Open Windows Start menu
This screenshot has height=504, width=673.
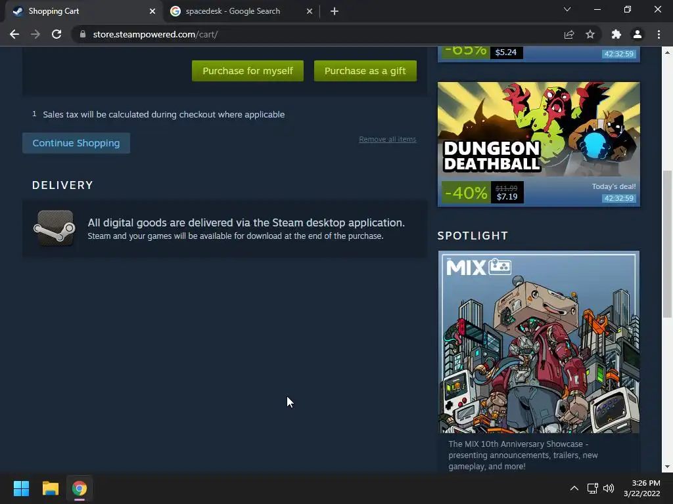[21, 488]
